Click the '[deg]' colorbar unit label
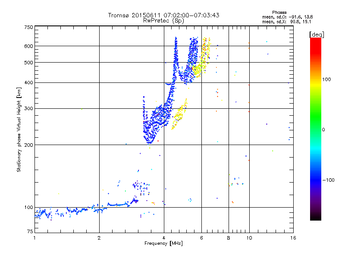Image resolution: width=345 pixels, height=259 pixels. [x=317, y=35]
